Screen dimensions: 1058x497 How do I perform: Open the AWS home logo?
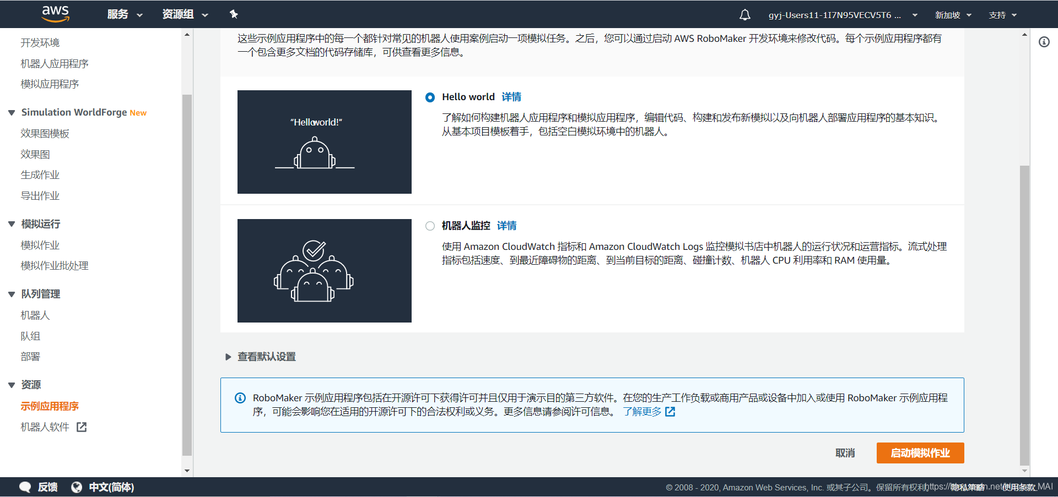(x=56, y=14)
